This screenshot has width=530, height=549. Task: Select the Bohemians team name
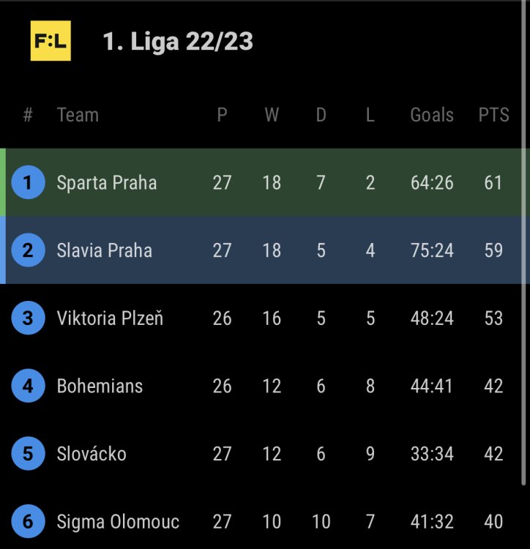tap(100, 386)
